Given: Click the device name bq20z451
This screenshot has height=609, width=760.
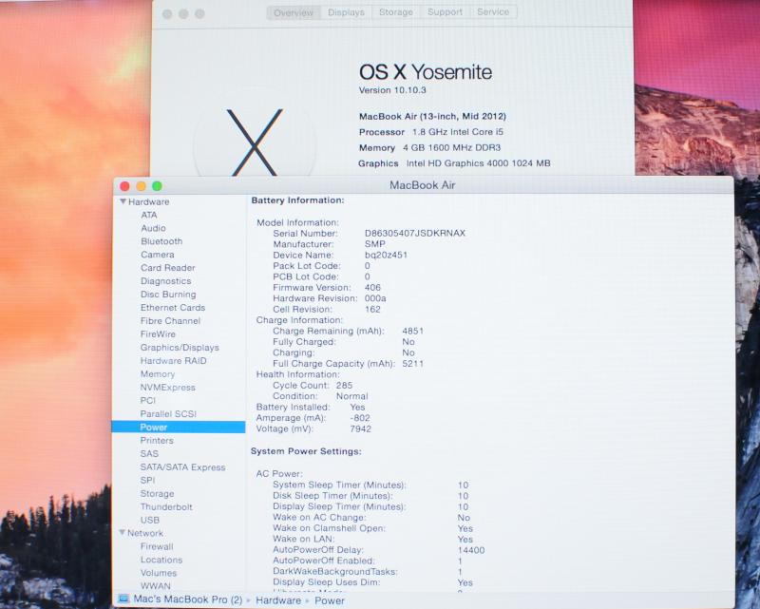Looking at the screenshot, I should (x=386, y=255).
